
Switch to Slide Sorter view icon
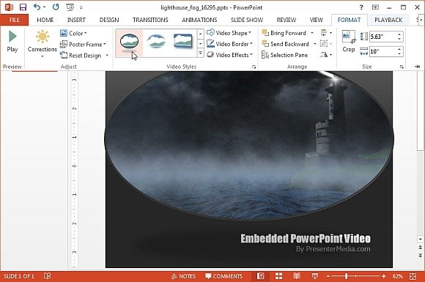point(278,276)
